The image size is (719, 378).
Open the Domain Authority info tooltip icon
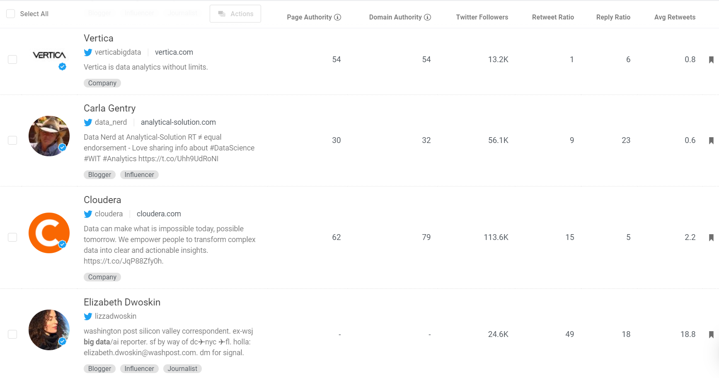tap(428, 17)
